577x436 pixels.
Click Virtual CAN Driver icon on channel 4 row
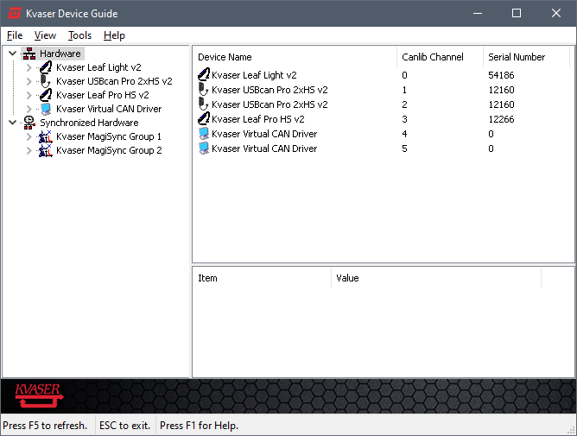204,134
